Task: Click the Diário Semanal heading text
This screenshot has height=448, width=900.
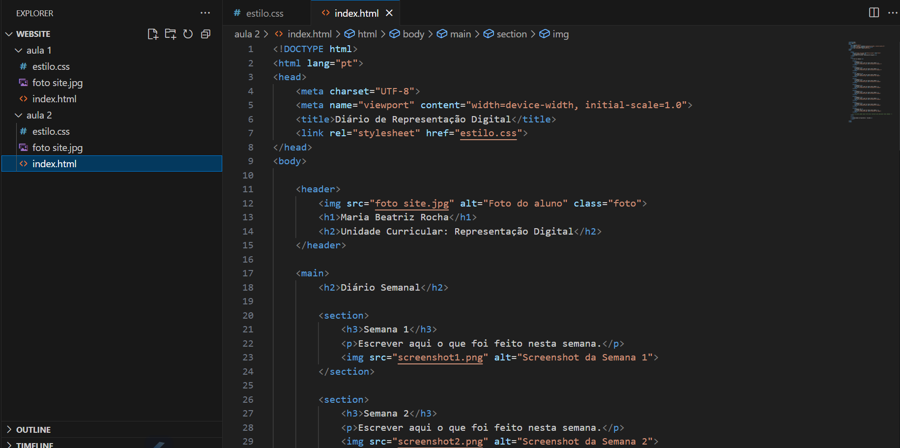Action: pyautogui.click(x=380, y=288)
